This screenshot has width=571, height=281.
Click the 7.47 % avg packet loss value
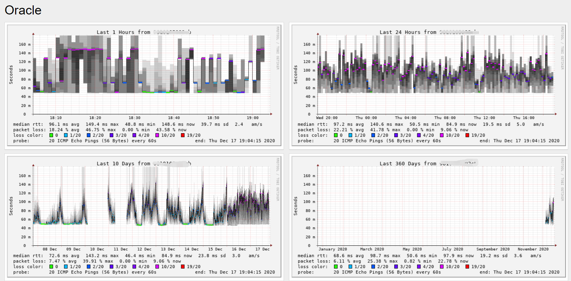coord(63,261)
